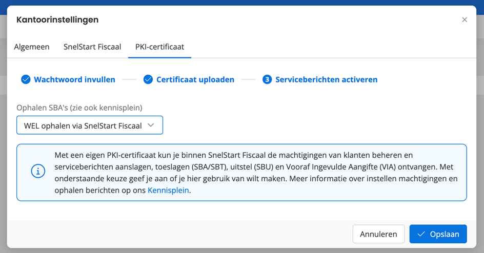Image resolution: width=484 pixels, height=253 pixels.
Task: Save settings with the Opslaan button
Action: (x=438, y=234)
